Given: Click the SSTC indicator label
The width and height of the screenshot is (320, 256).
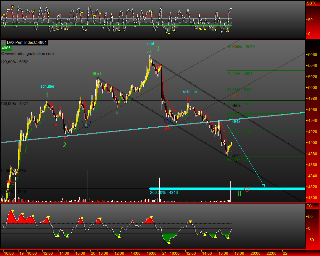Looking at the screenshot, I should 311,3.
